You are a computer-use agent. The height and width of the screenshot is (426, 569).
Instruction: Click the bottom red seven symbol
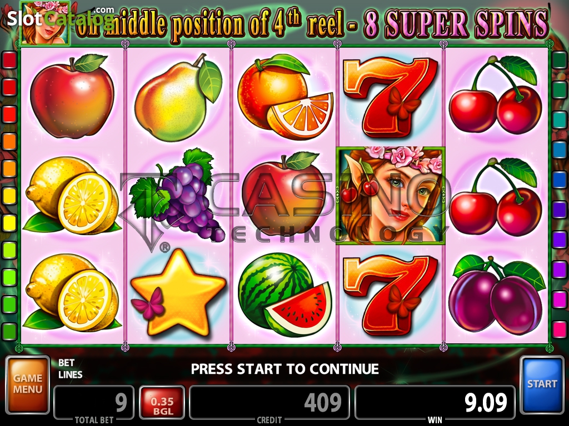(390, 295)
